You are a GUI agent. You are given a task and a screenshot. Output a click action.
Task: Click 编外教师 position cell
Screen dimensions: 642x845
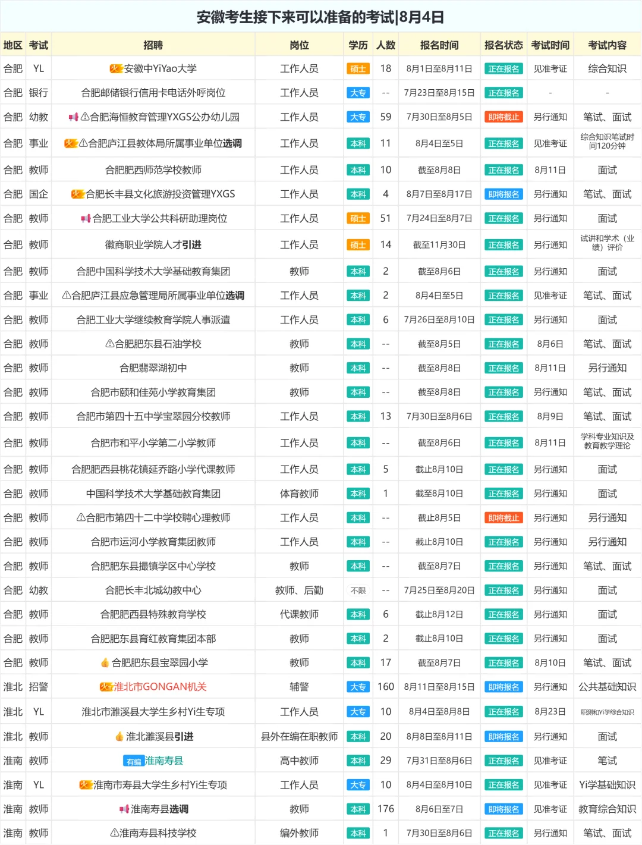(x=300, y=834)
